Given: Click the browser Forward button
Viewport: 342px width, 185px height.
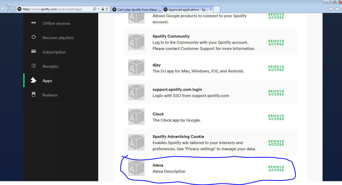Looking at the screenshot, I should point(12,9).
